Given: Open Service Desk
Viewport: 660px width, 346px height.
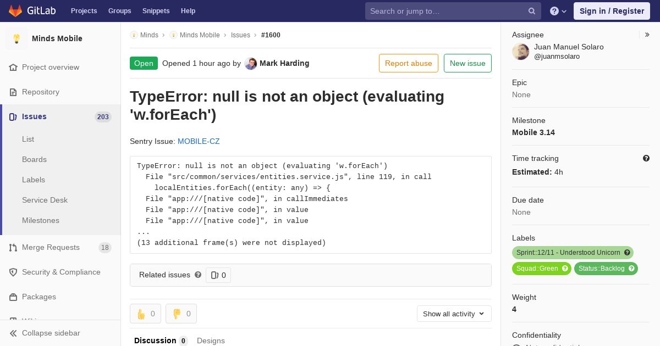Looking at the screenshot, I should [45, 200].
